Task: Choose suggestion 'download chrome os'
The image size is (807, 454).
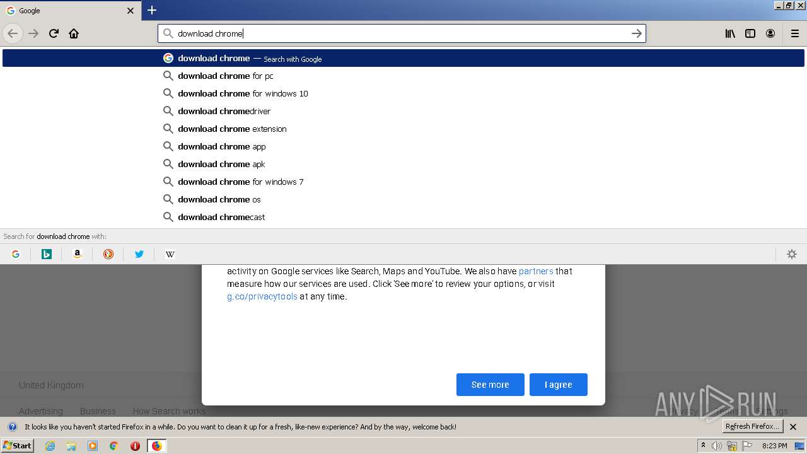Action: tap(403, 199)
